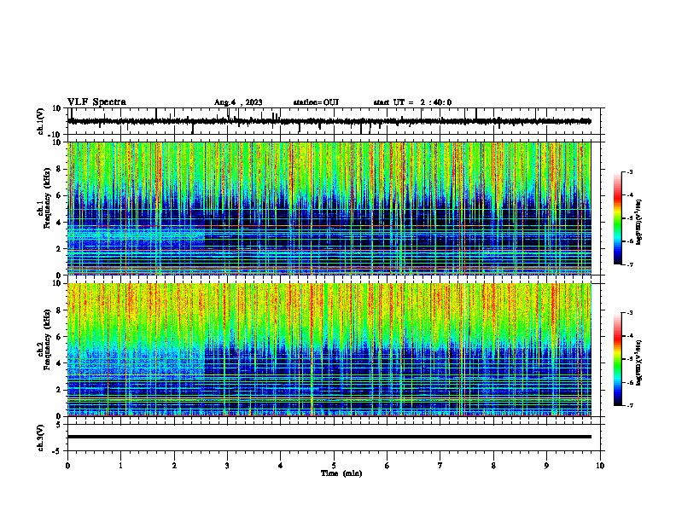Click the 'Time (min)' axis label

tap(341, 473)
